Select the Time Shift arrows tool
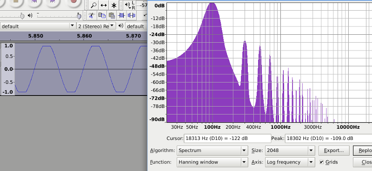The image size is (372, 171). [x=103, y=5]
